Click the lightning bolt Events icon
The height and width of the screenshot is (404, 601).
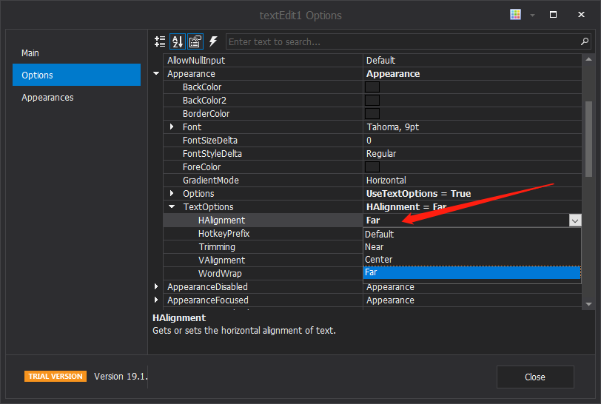[x=213, y=41]
